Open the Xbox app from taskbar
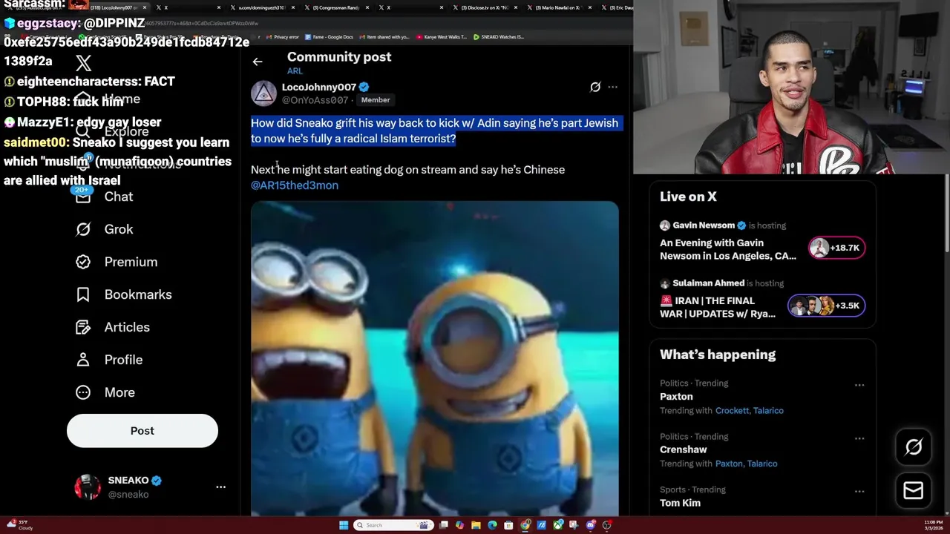This screenshot has height=534, width=950. (558, 525)
